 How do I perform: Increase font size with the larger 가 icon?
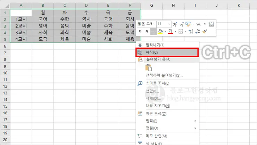tap(175, 24)
